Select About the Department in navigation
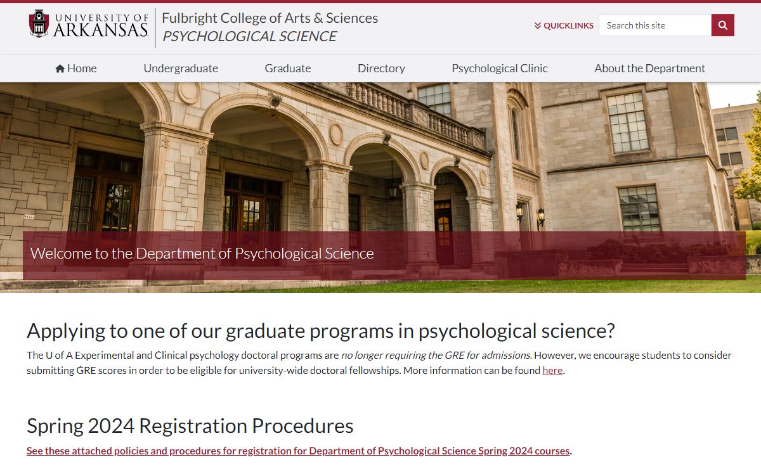This screenshot has width=761, height=469. click(x=649, y=68)
